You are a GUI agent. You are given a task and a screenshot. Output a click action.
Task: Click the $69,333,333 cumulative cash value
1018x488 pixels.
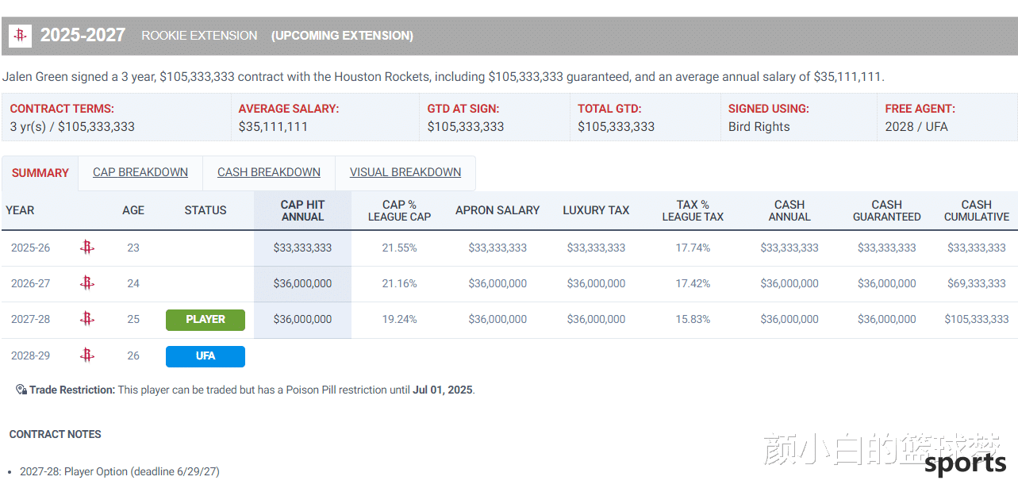977,283
